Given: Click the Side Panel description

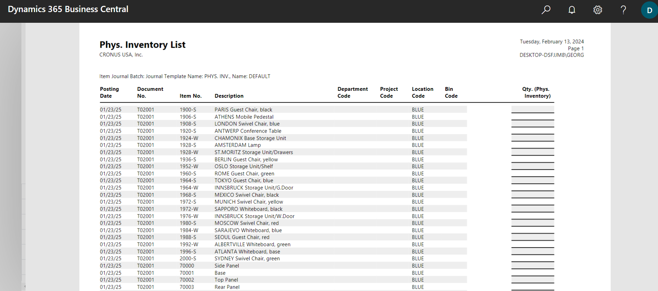Looking at the screenshot, I should [x=226, y=266].
